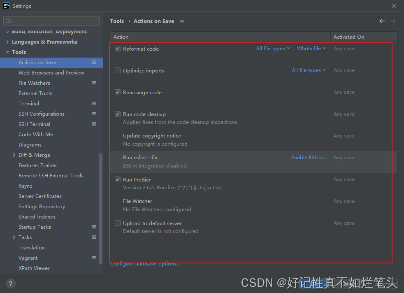Expand the Languages & Frameworks node
The height and width of the screenshot is (293, 404).
pos(7,42)
